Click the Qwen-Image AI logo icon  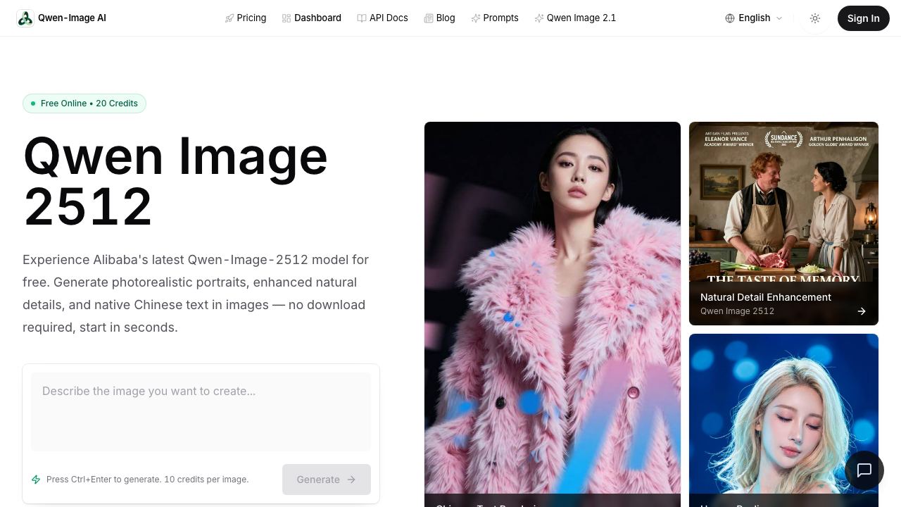point(25,18)
